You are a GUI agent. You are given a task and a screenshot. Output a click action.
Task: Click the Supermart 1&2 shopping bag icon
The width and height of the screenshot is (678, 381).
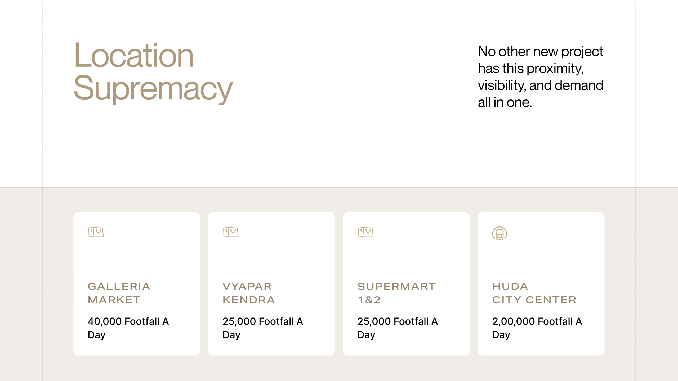pyautogui.click(x=365, y=232)
